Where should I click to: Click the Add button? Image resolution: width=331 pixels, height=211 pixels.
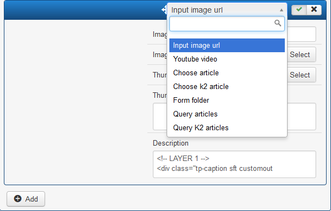point(26,199)
